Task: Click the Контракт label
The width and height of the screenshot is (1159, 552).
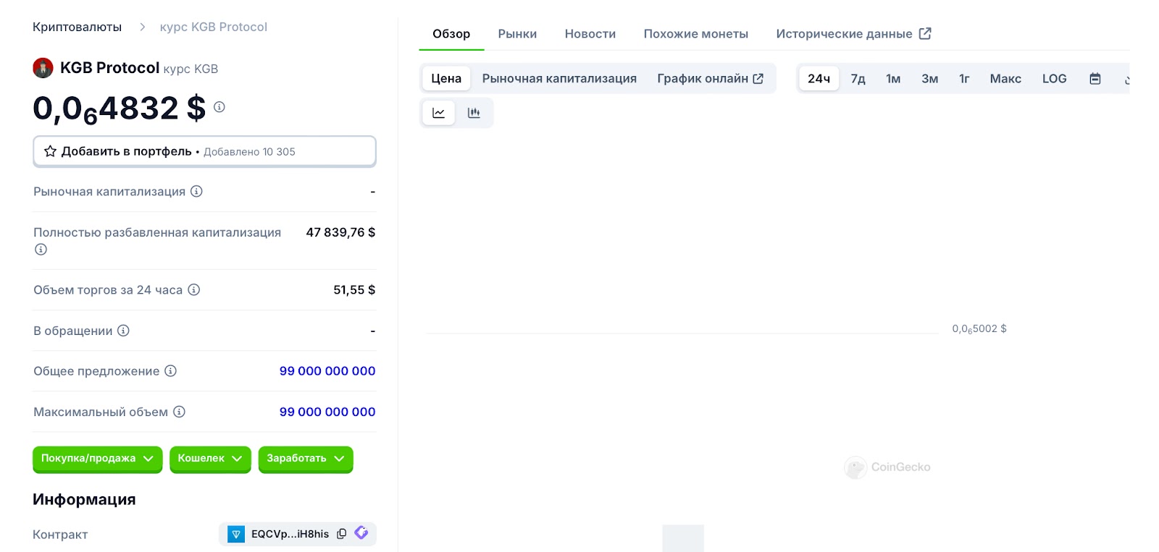Action: coord(60,535)
